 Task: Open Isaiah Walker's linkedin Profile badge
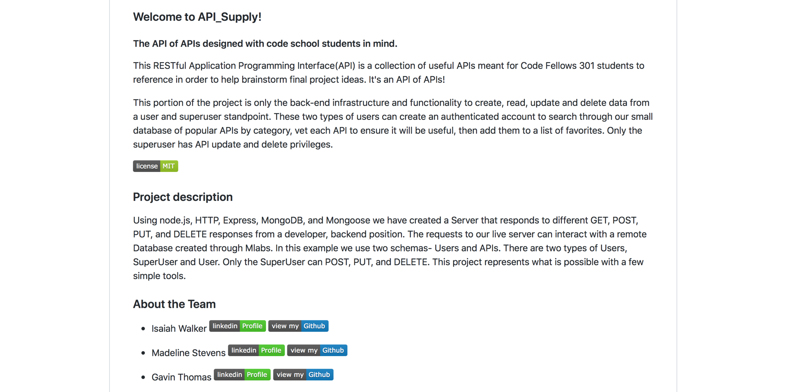pyautogui.click(x=237, y=326)
